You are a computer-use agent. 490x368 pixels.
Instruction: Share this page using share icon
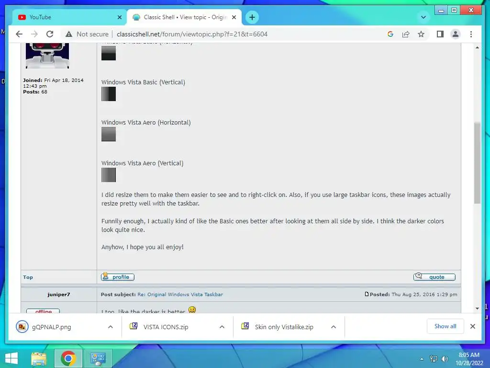[406, 34]
